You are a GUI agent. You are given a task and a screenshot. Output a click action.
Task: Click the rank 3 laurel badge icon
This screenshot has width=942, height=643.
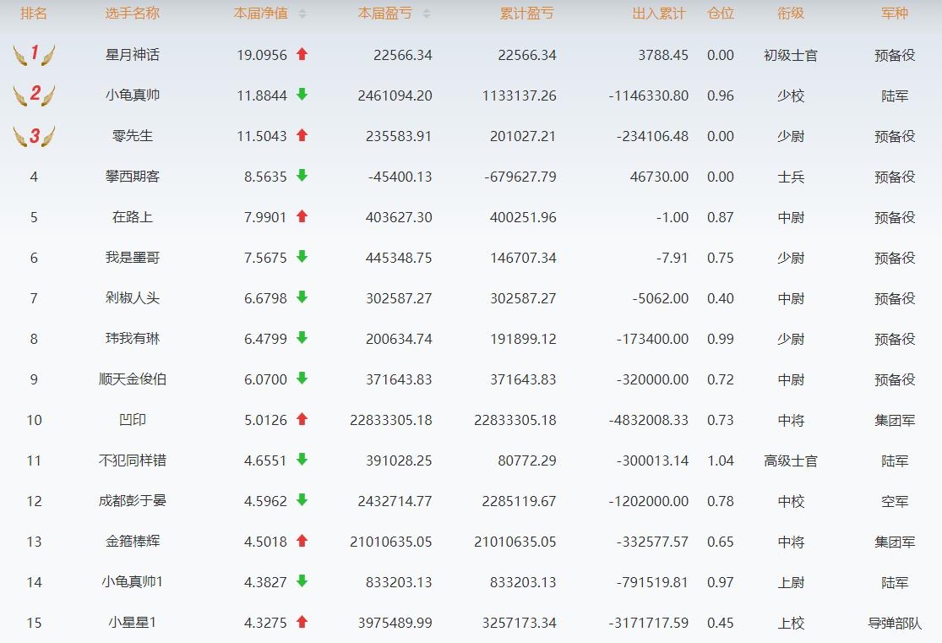click(x=34, y=135)
